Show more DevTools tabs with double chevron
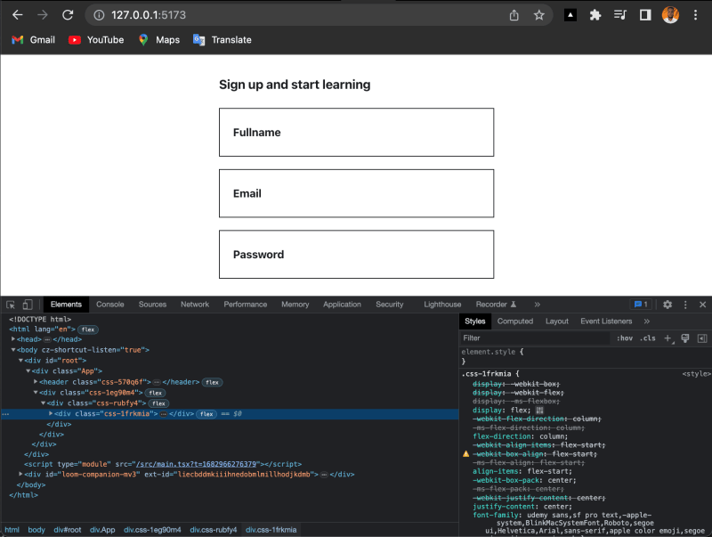Viewport: 712px width, 537px height. [538, 305]
